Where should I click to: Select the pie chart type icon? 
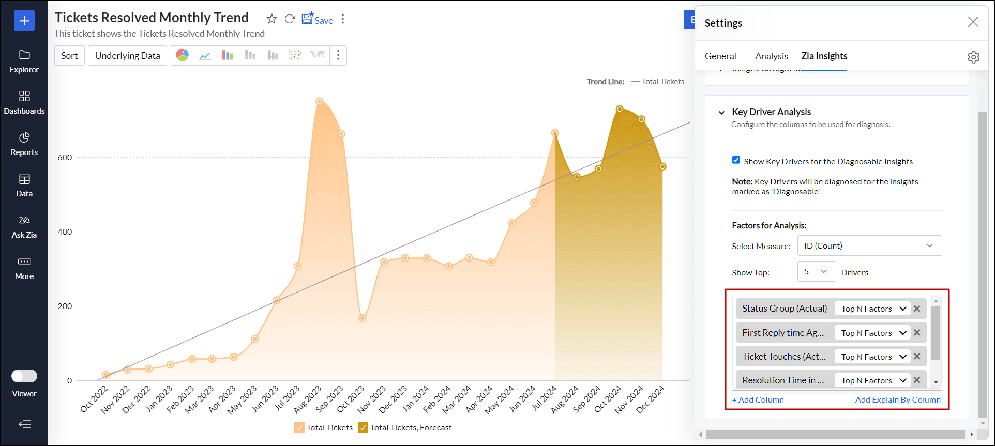182,55
